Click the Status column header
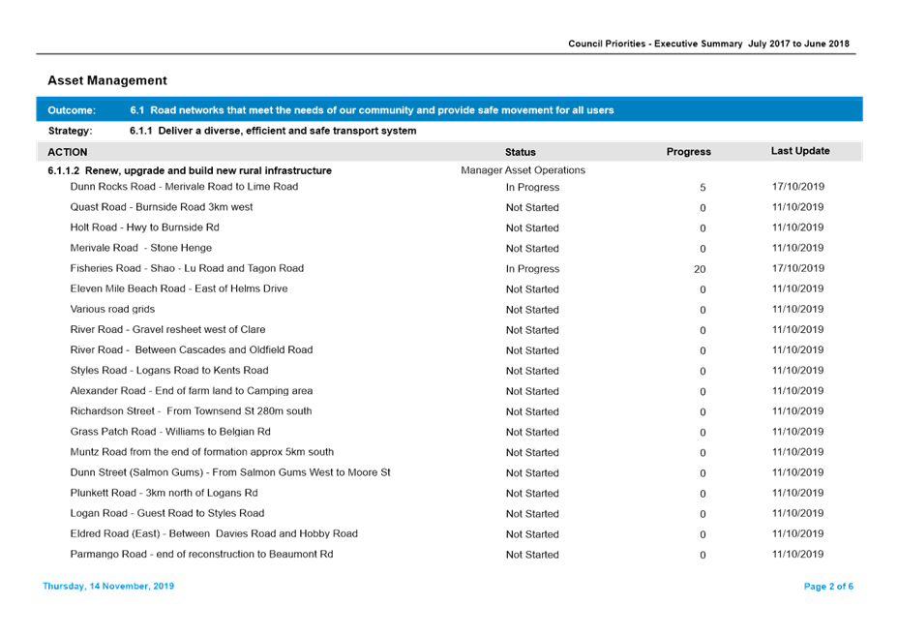This screenshot has height=636, width=898. (x=520, y=152)
